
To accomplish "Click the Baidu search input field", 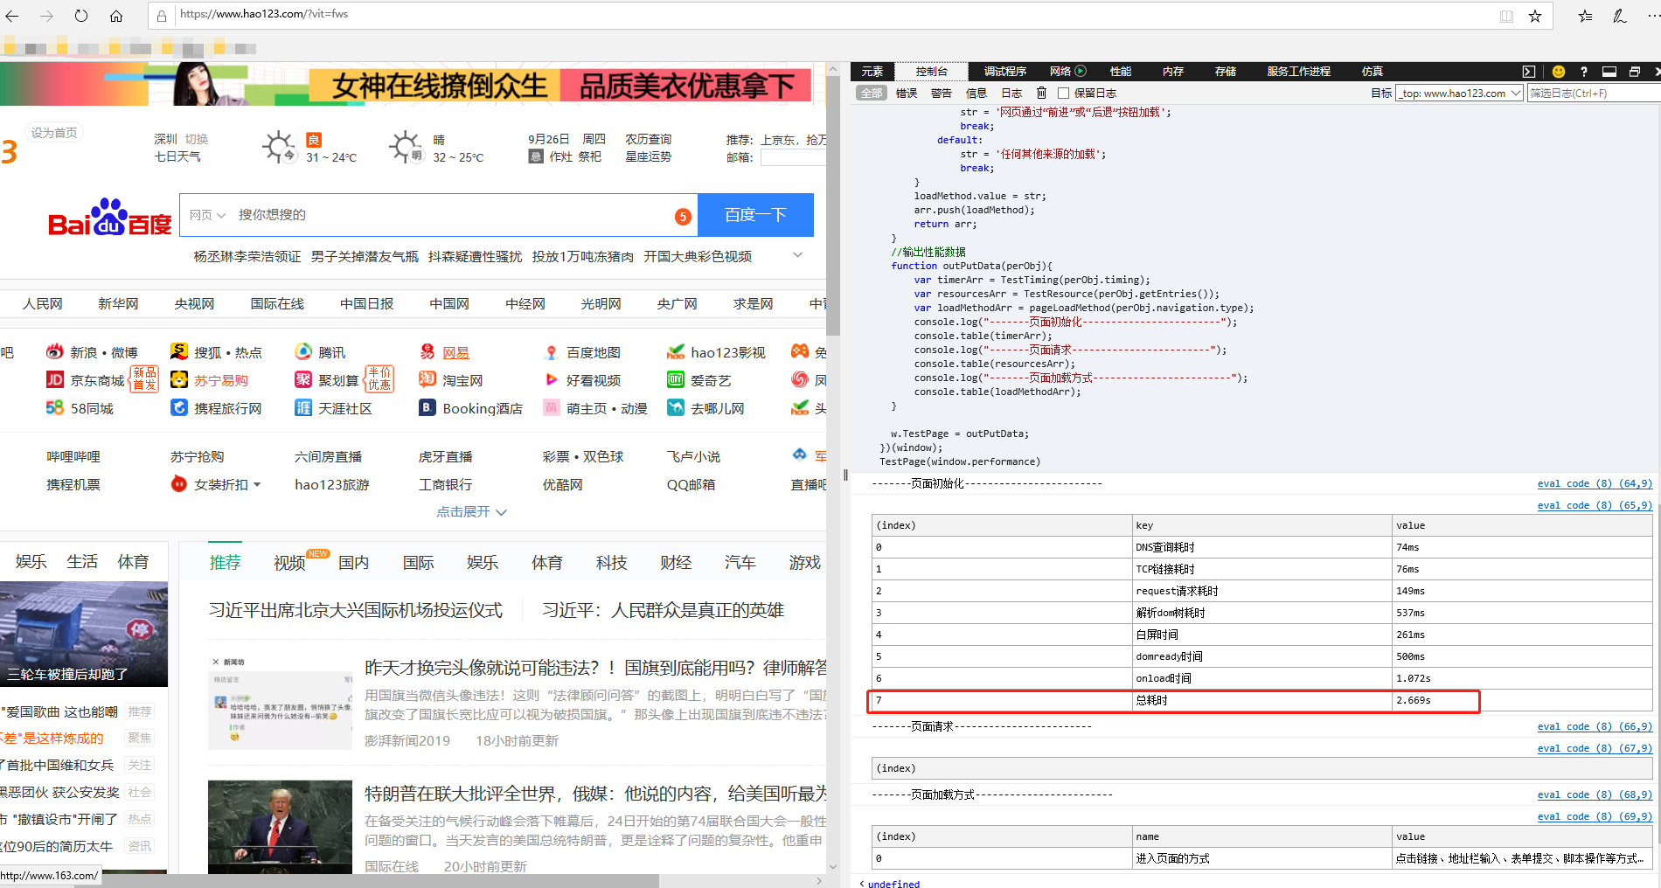I will (x=450, y=215).
